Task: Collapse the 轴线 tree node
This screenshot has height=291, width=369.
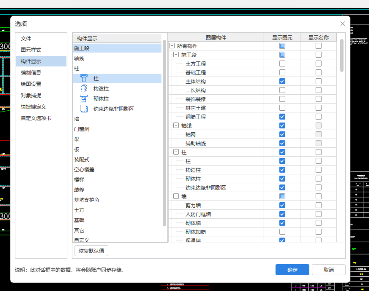Action: pyautogui.click(x=176, y=126)
